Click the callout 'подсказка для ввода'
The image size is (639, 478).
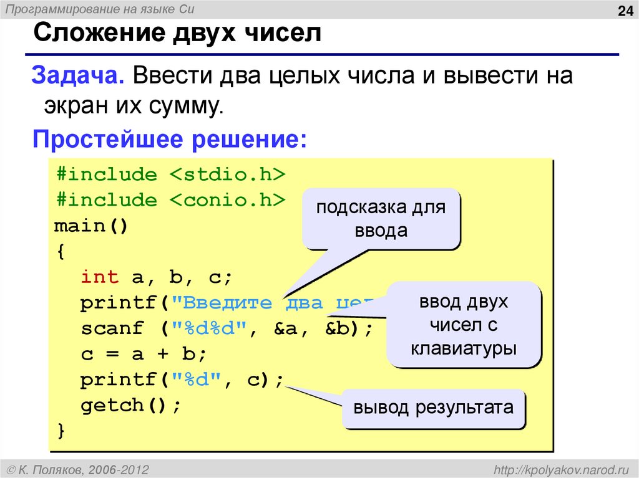[x=381, y=219]
